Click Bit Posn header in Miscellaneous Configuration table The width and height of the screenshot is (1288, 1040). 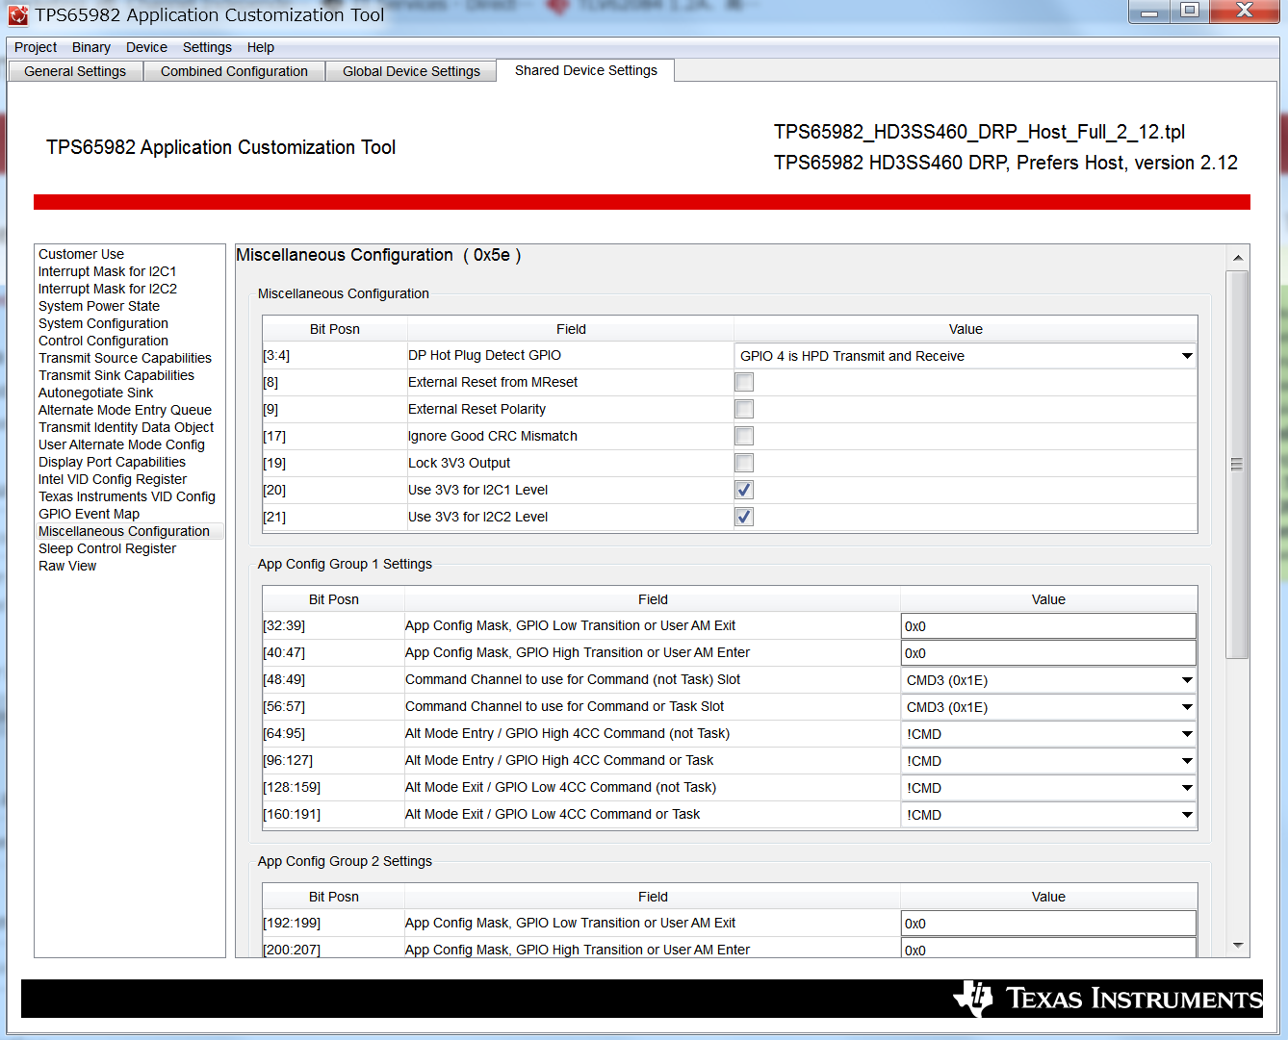tap(334, 329)
